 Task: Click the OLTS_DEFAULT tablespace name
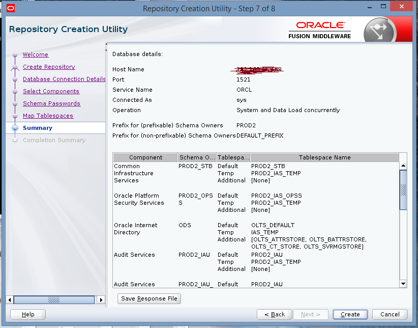273,225
